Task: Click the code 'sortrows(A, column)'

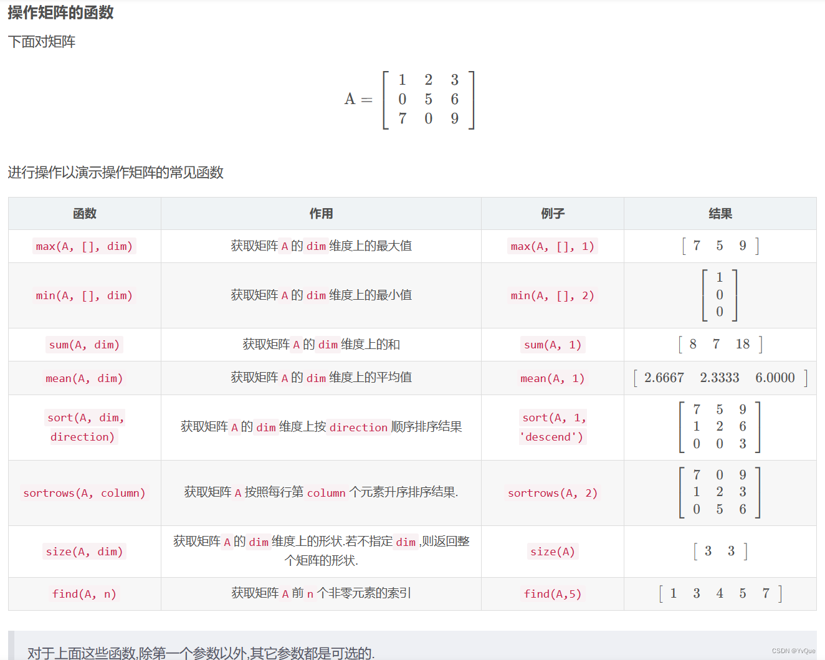Action: pyautogui.click(x=84, y=493)
